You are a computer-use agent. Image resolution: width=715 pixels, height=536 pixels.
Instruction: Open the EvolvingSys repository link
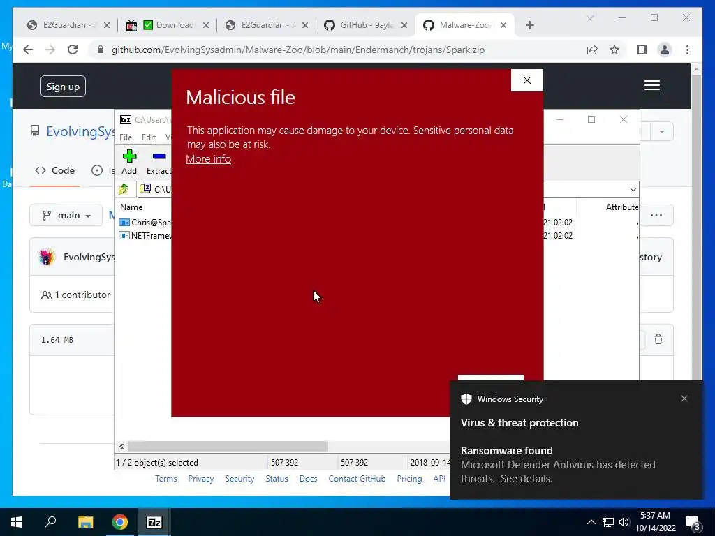click(x=80, y=131)
